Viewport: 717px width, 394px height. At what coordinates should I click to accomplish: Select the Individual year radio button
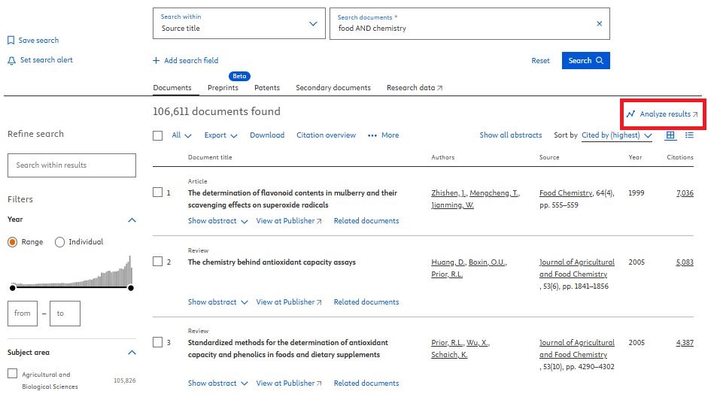pyautogui.click(x=60, y=242)
